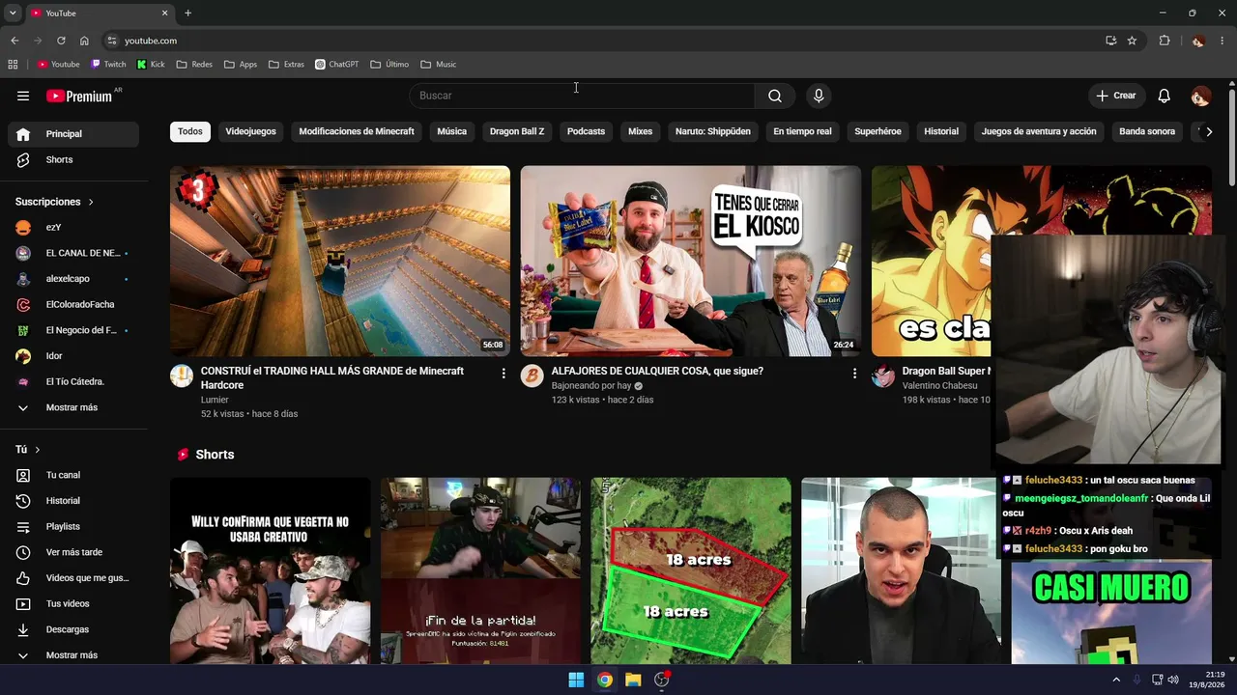Expand Mostrar más under subscriptions
The height and width of the screenshot is (695, 1237).
tap(73, 407)
